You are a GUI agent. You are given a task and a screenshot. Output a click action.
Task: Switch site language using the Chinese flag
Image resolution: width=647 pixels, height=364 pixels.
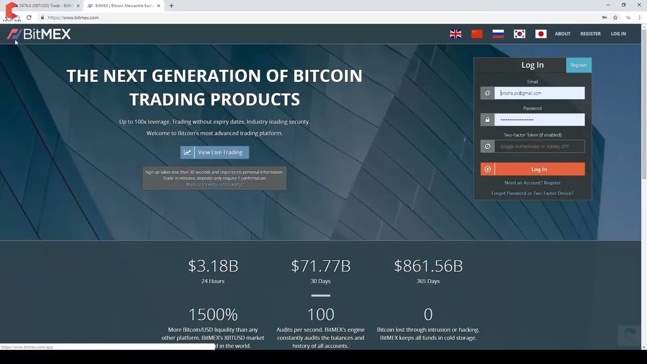click(477, 34)
